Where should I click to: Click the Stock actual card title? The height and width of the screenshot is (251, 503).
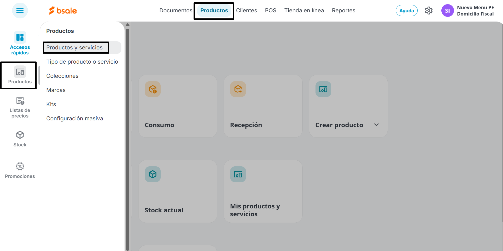tap(164, 210)
